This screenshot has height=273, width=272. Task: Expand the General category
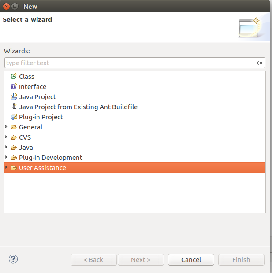6,127
